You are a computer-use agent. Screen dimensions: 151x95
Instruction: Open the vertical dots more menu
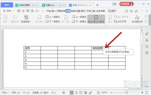point(142,11)
